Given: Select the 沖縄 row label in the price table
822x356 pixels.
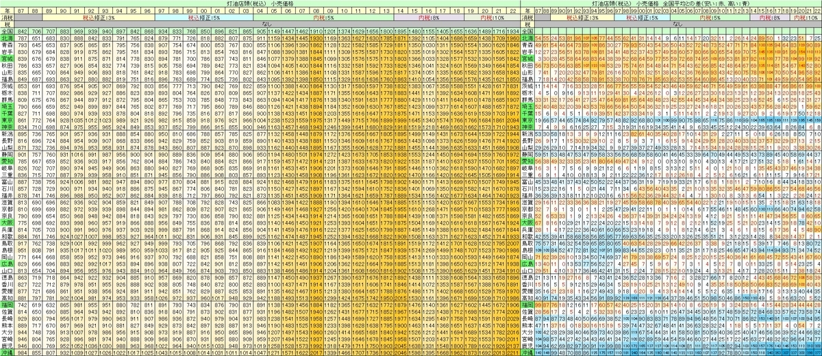Looking at the screenshot, I should (7, 353).
